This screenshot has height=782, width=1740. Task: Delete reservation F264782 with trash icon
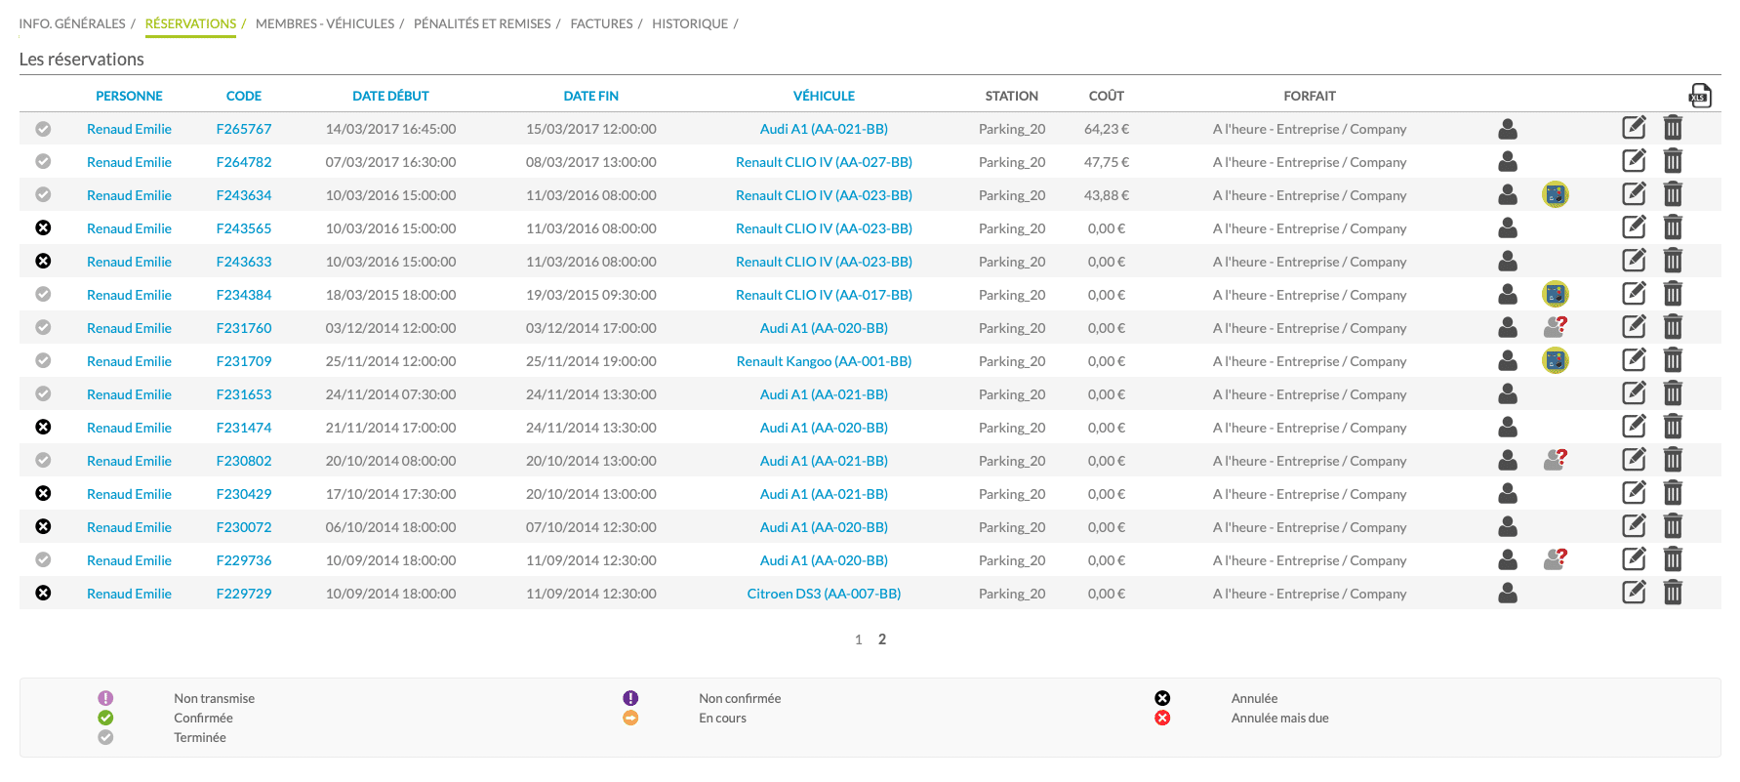point(1673,161)
